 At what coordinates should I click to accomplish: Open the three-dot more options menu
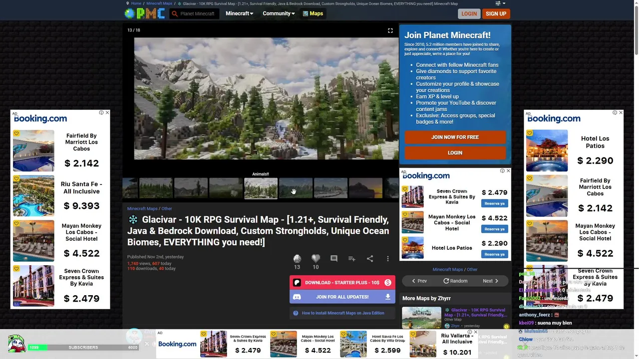(388, 258)
